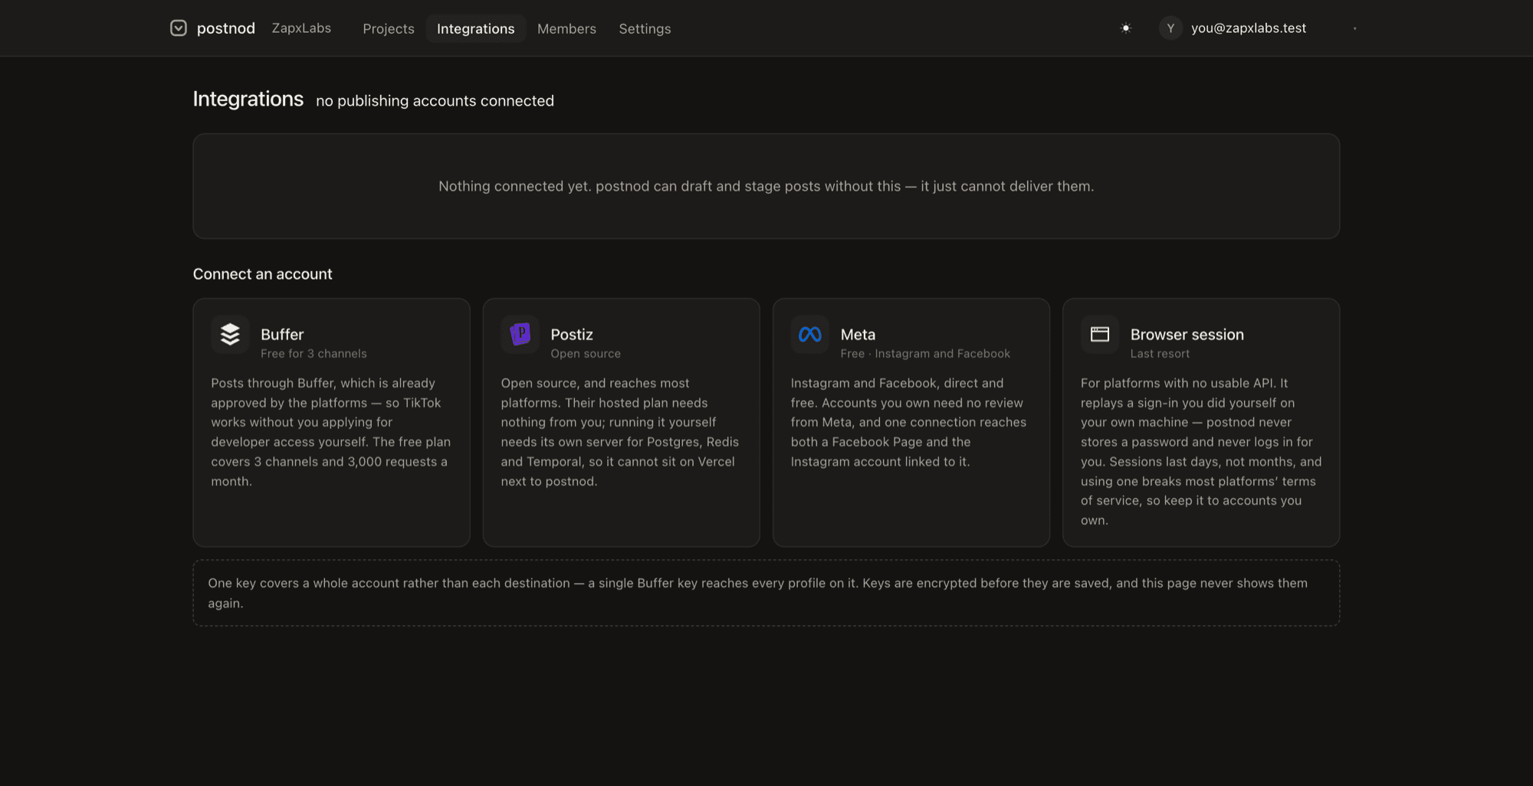Select the Meta integration card
Viewport: 1533px width, 786px height.
coord(911,423)
